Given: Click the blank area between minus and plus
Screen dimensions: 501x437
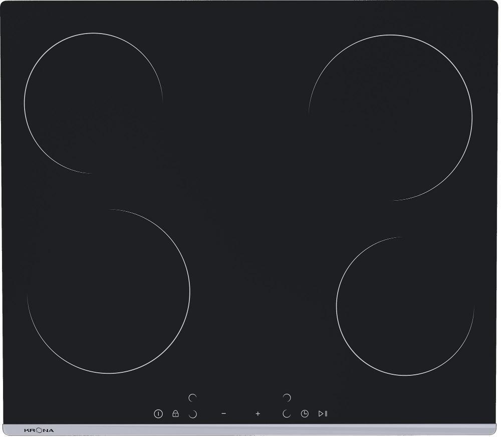Looking at the screenshot, I should [x=241, y=414].
